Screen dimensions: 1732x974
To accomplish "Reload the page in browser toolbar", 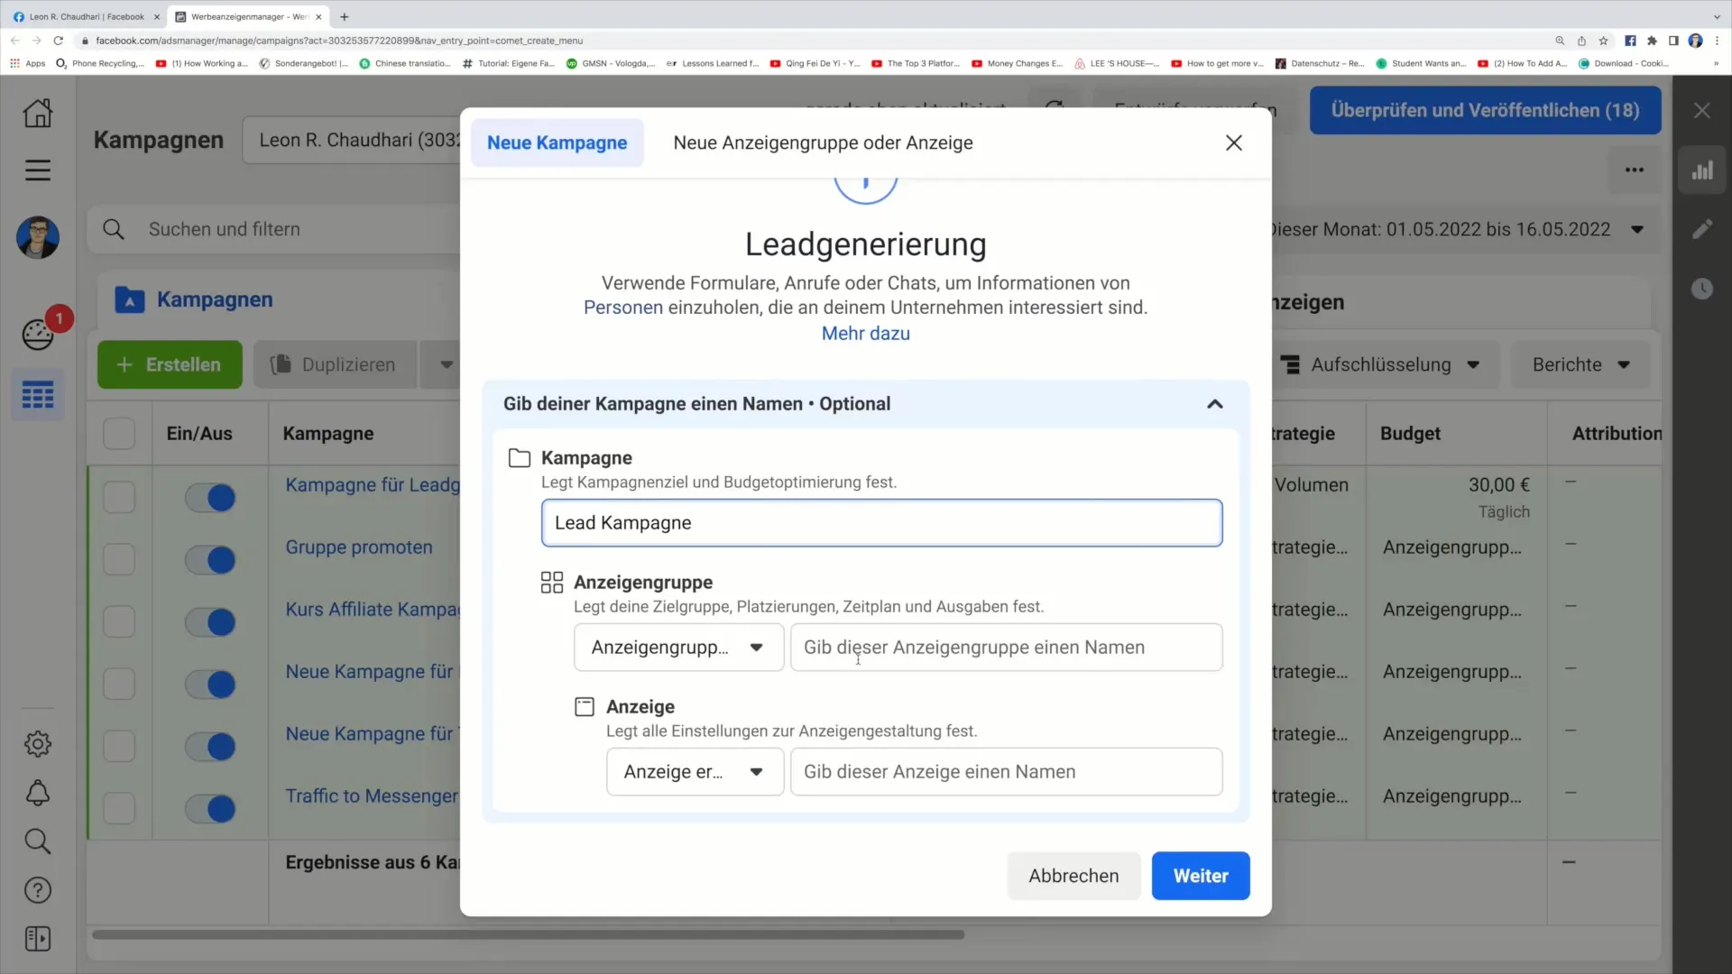I will 59,41.
